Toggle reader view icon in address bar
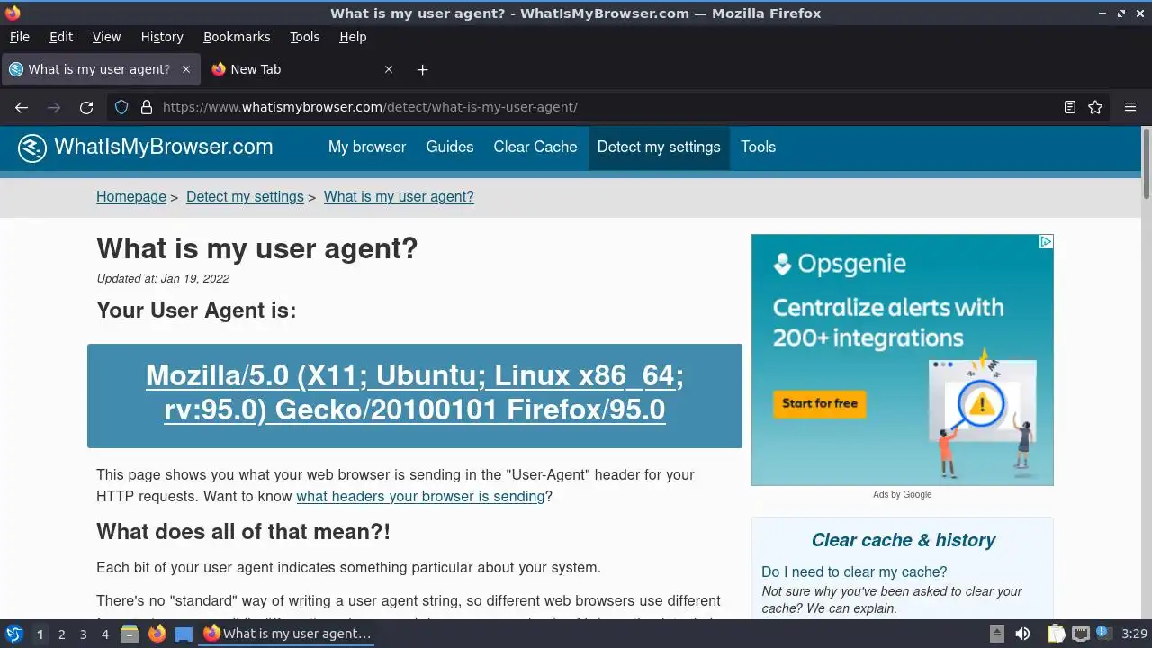 [x=1070, y=107]
